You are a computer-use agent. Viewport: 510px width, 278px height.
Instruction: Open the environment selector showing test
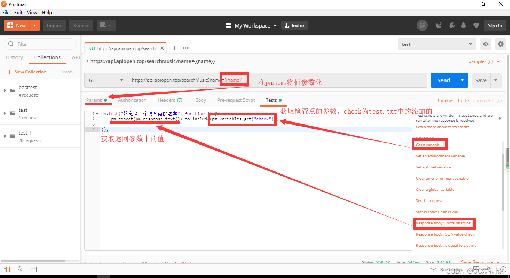[437, 44]
